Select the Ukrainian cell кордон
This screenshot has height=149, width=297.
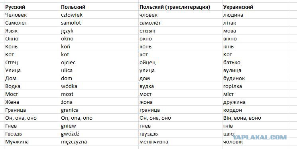click(256, 110)
